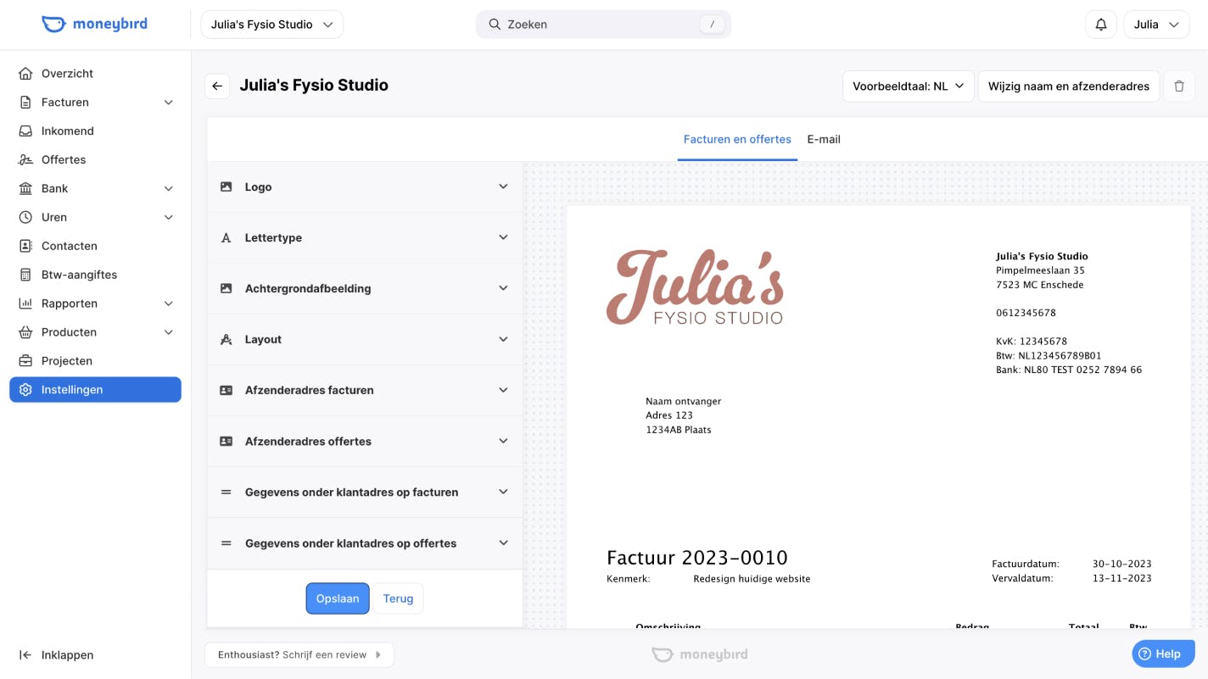Click the Facturen document icon

tap(25, 103)
